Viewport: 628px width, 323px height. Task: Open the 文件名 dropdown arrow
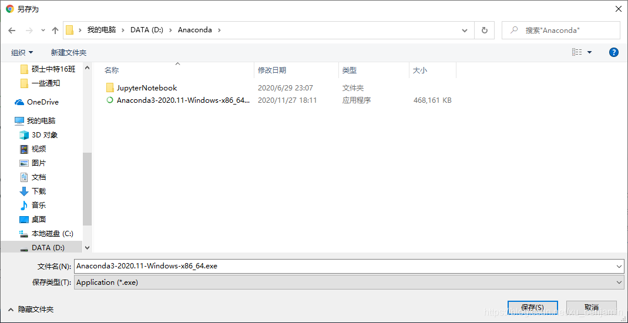click(x=620, y=266)
